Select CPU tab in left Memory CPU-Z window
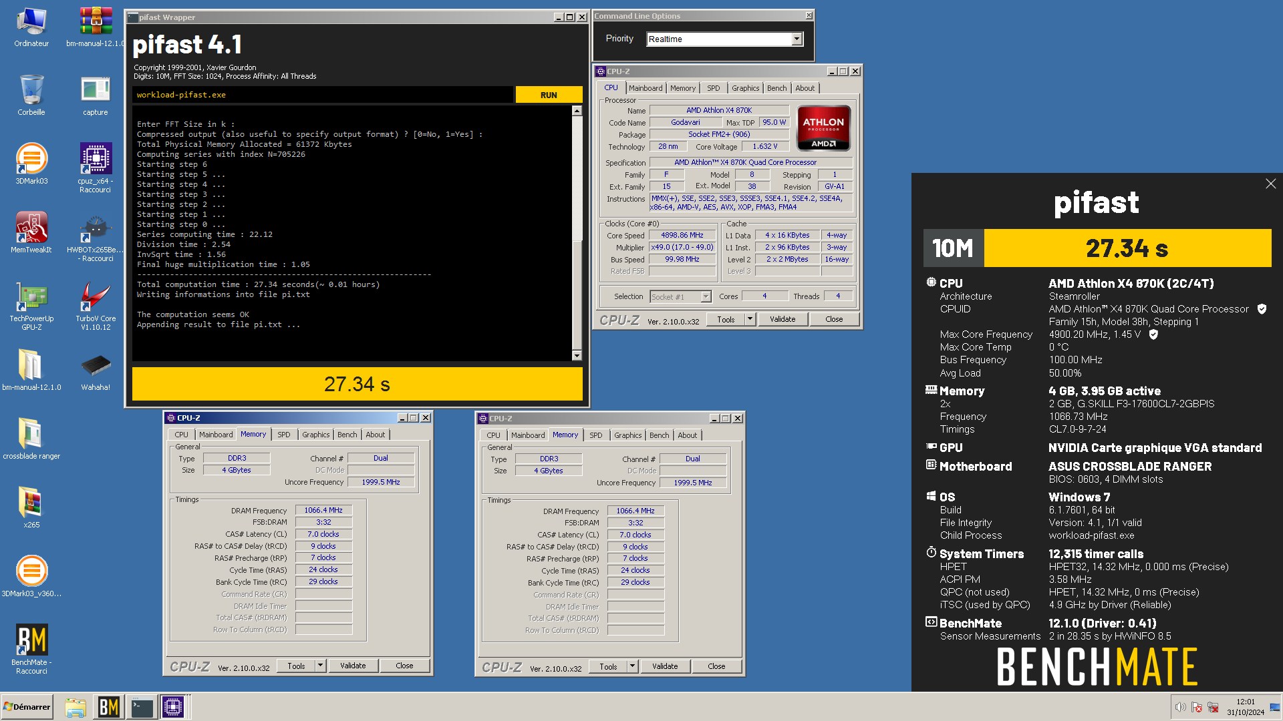Viewport: 1283px width, 721px height. [x=181, y=435]
